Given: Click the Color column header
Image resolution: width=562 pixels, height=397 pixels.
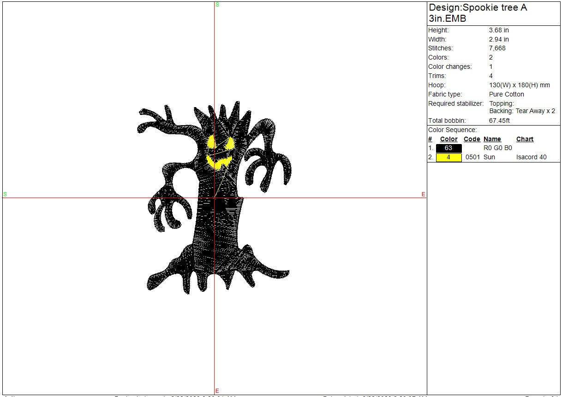Looking at the screenshot, I should click(448, 139).
